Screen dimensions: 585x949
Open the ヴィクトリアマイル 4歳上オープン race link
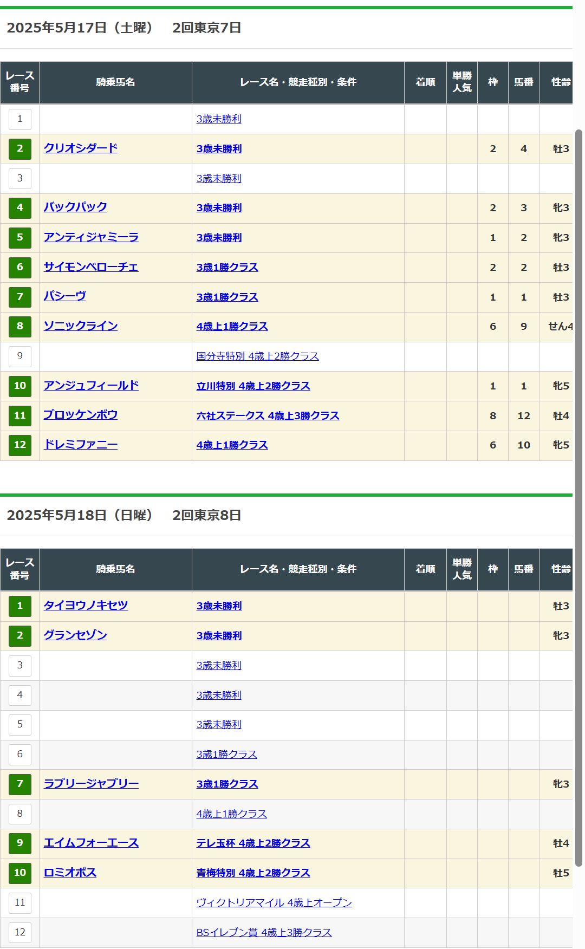pos(274,903)
